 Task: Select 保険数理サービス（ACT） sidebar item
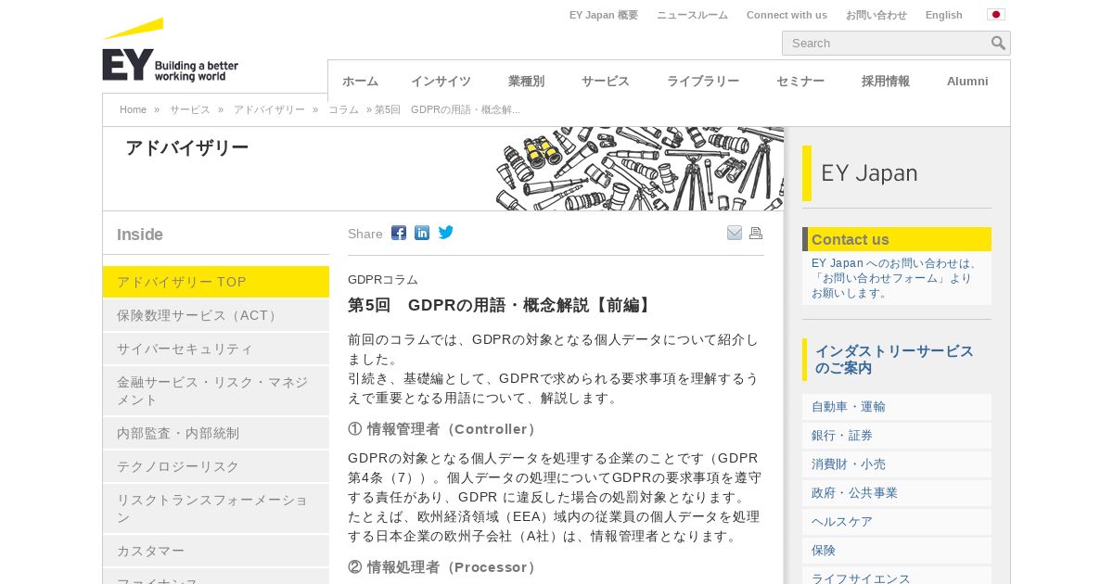tap(216, 315)
